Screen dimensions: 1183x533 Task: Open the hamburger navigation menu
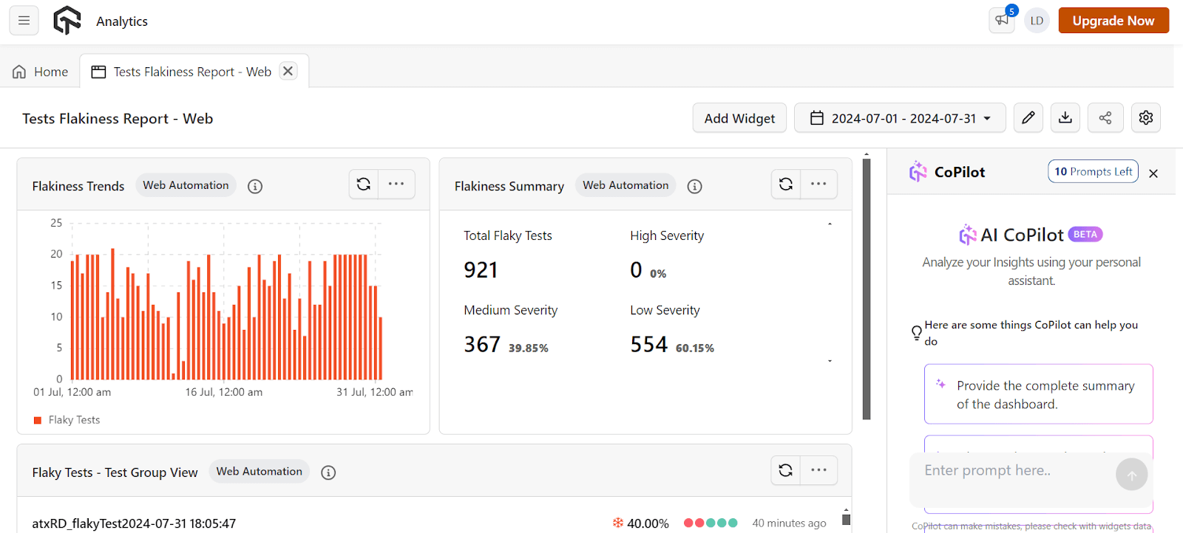tap(24, 21)
